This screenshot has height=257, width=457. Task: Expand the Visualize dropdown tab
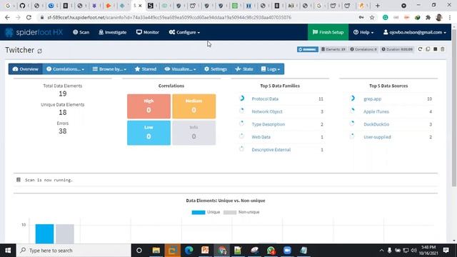pyautogui.click(x=180, y=69)
